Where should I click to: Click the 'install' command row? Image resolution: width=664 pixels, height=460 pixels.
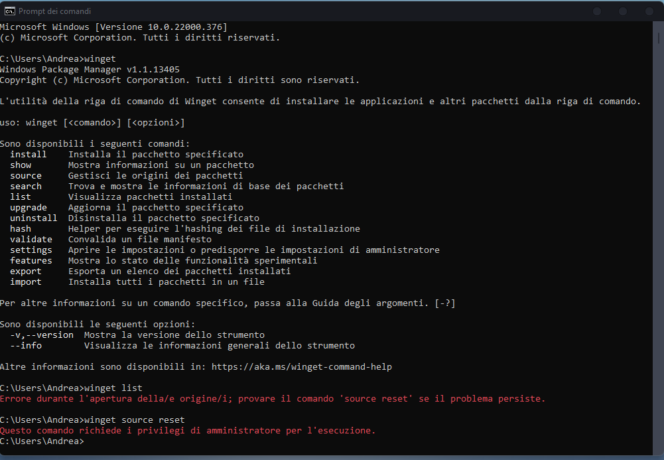(x=127, y=155)
